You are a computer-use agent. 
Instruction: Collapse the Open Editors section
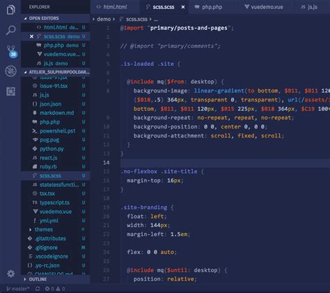[x=56, y=18]
